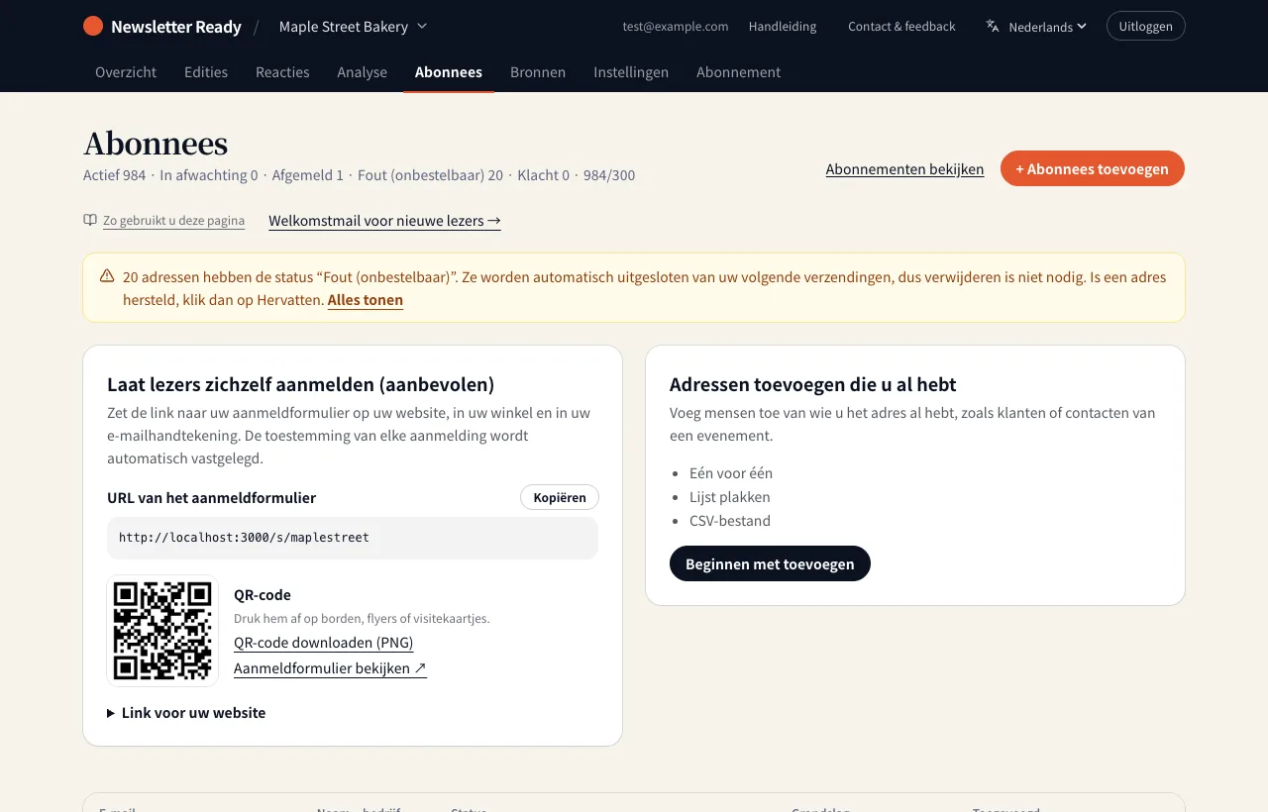Go to the Instellingen tab

[631, 72]
